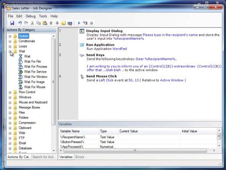Image resolution: width=226 pixels, height=170 pixels.
Task: Click the Paste clipboard icon
Action: (x=45, y=23)
